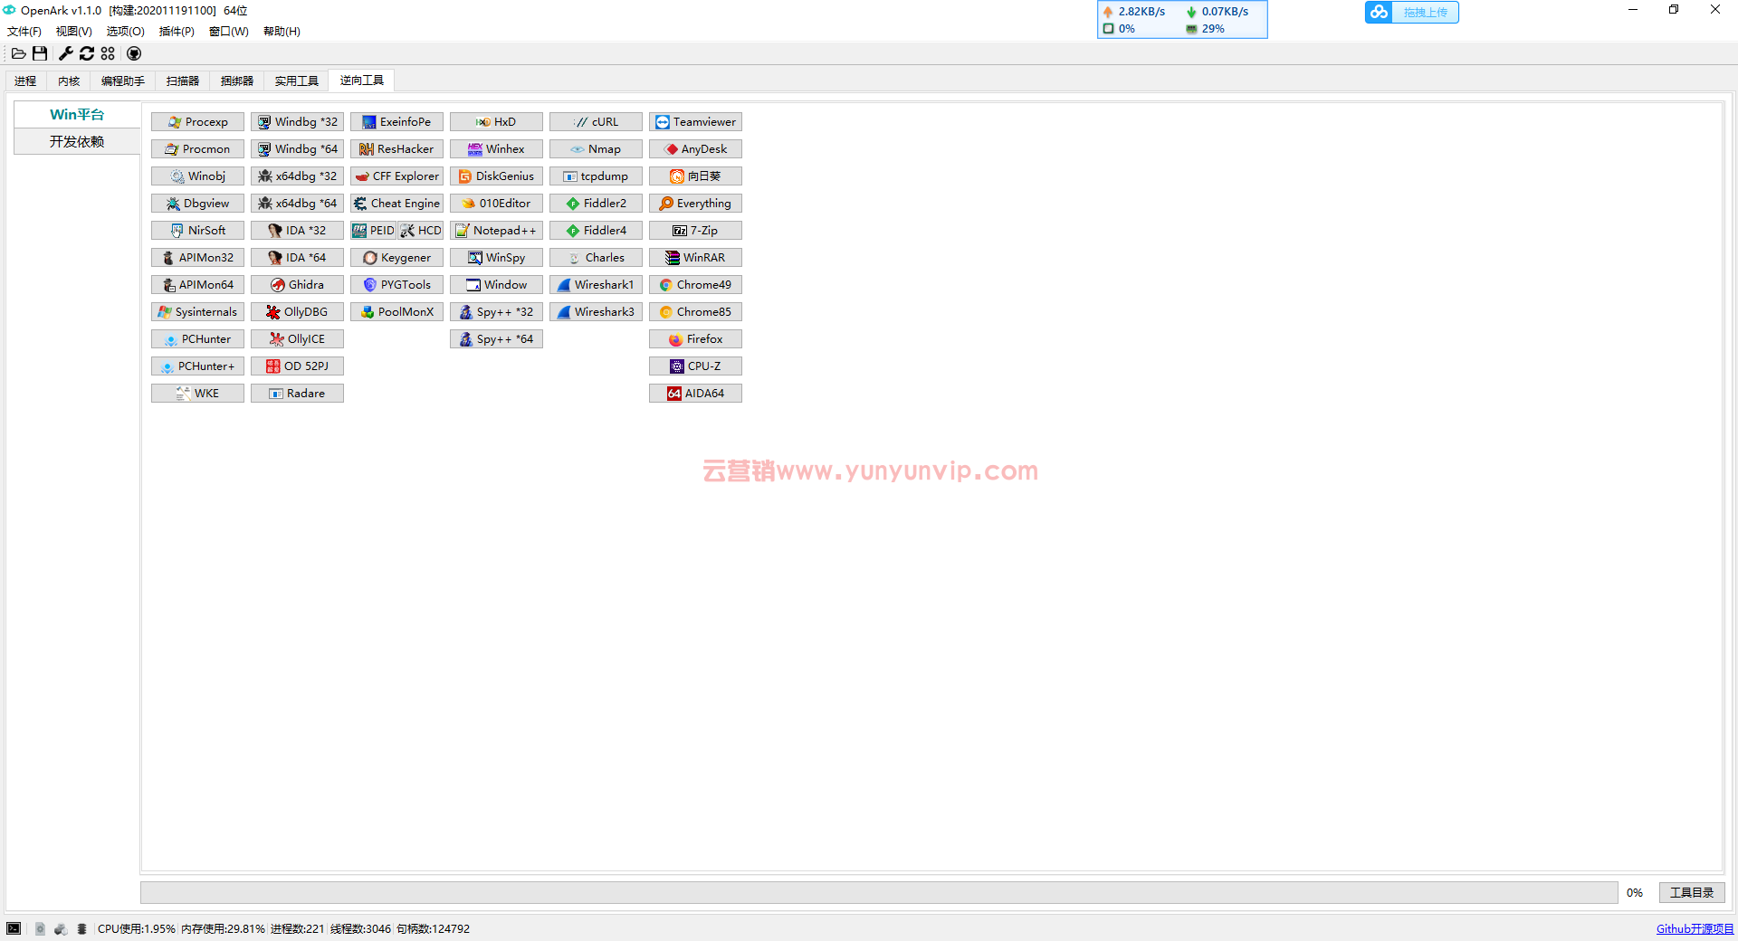Click the save disk toolbar icon
1738x941 pixels.
(40, 53)
